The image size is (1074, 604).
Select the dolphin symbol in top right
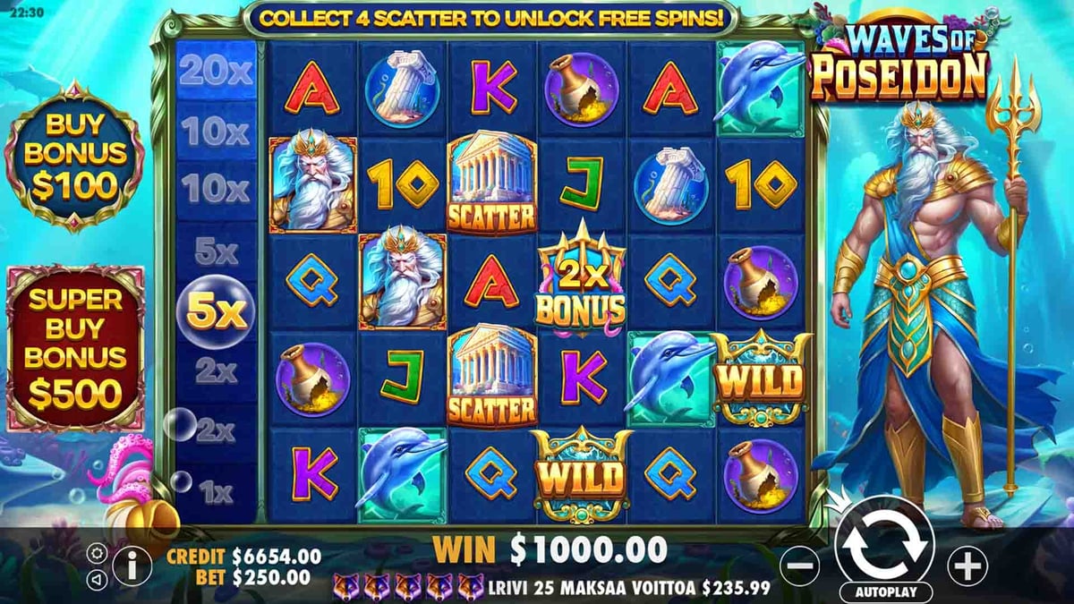coord(761,87)
